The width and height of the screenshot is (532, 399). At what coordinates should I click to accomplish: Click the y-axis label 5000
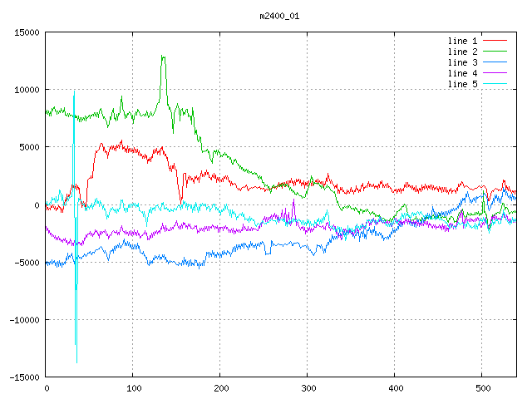[x=30, y=147]
